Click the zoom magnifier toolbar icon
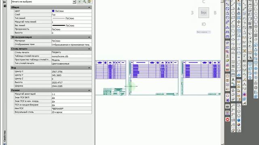 (x=250, y=58)
